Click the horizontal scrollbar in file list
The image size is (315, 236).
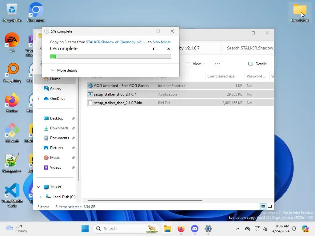pos(145,200)
